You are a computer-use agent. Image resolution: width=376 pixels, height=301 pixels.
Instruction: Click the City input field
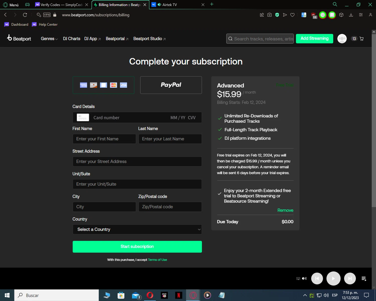104,207
